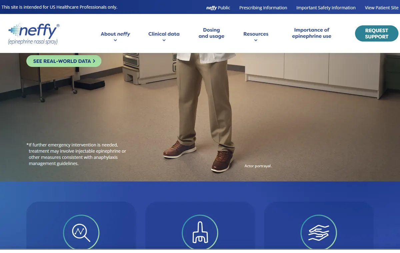The height and width of the screenshot is (253, 400).
Task: Click the helping hands icon
Action: pos(319,232)
